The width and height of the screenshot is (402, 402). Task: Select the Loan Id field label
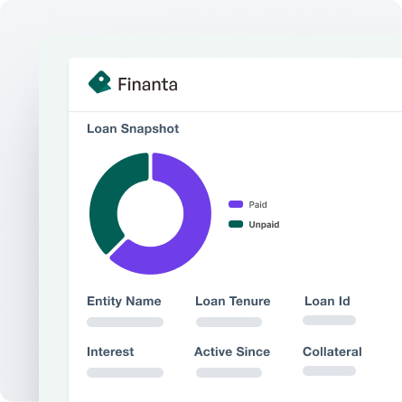327,301
